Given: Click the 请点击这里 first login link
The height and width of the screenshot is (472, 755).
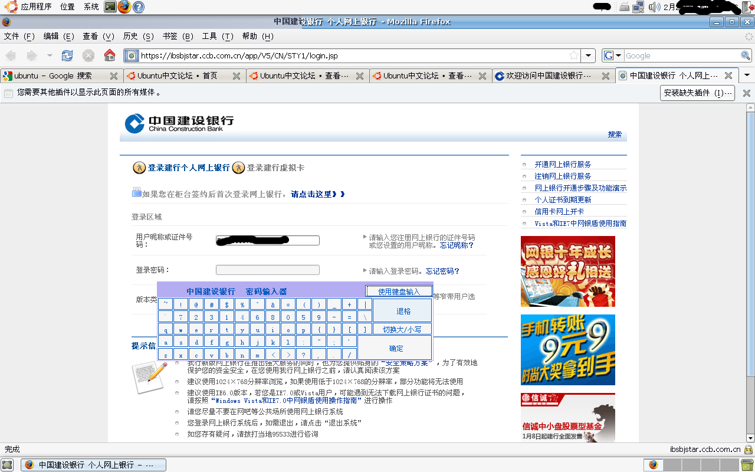Looking at the screenshot, I should click(x=318, y=194).
